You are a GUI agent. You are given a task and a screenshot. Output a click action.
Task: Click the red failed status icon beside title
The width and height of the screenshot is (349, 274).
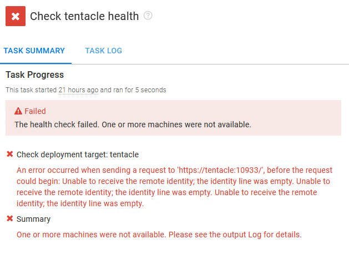coord(16,16)
